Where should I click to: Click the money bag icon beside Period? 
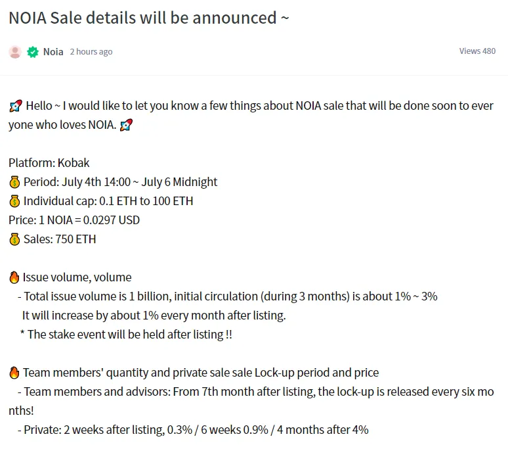click(x=14, y=182)
